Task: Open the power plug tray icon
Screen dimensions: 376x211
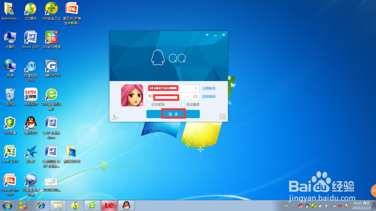Action: tap(320, 206)
